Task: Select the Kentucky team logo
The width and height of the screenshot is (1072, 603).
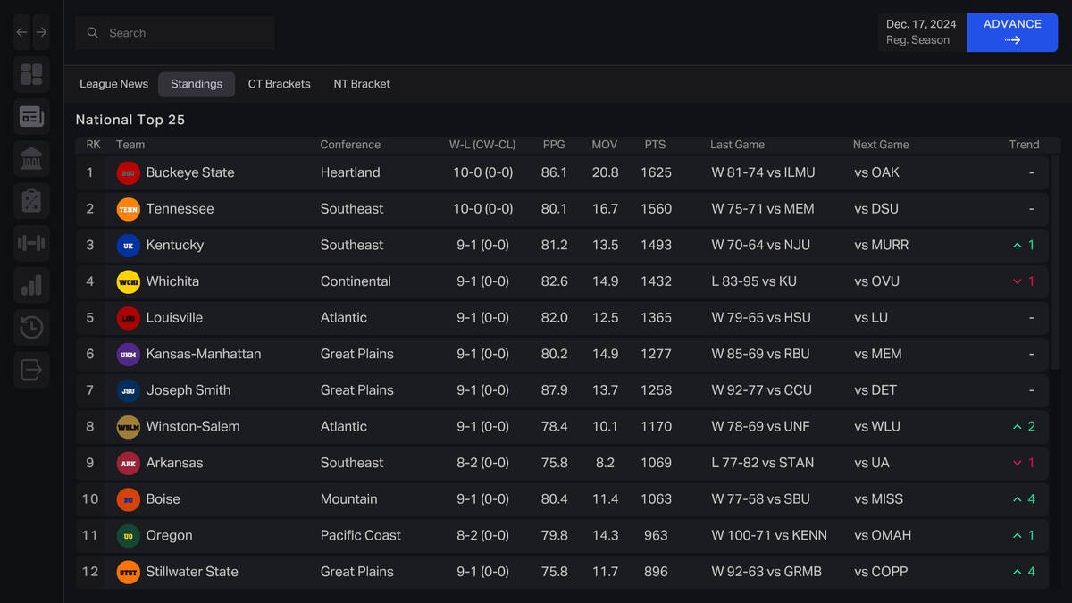Action: pyautogui.click(x=129, y=245)
